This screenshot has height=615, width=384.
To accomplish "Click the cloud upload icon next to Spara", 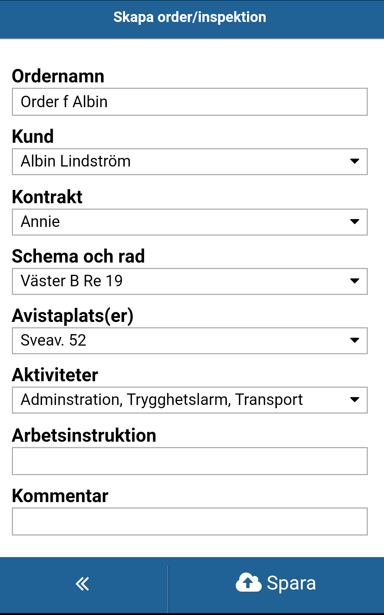I will 248,582.
